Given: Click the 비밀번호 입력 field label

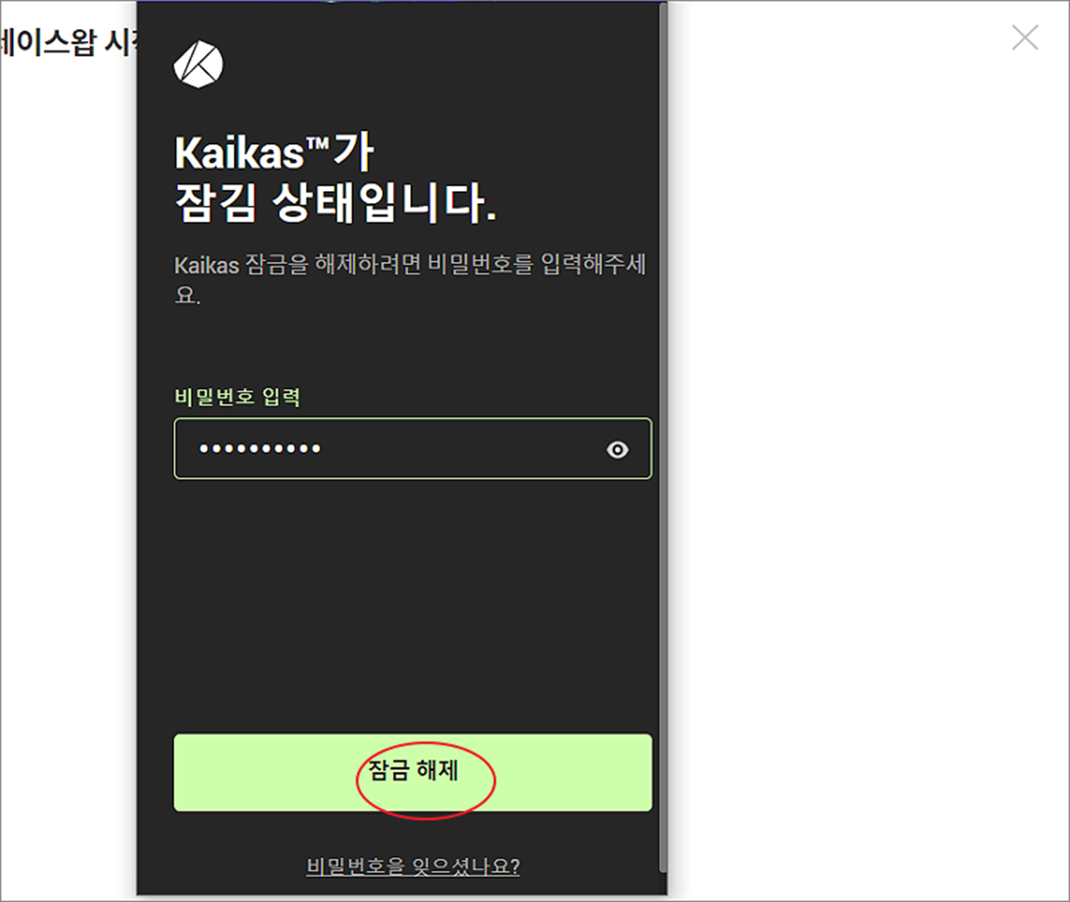Looking at the screenshot, I should [x=237, y=397].
